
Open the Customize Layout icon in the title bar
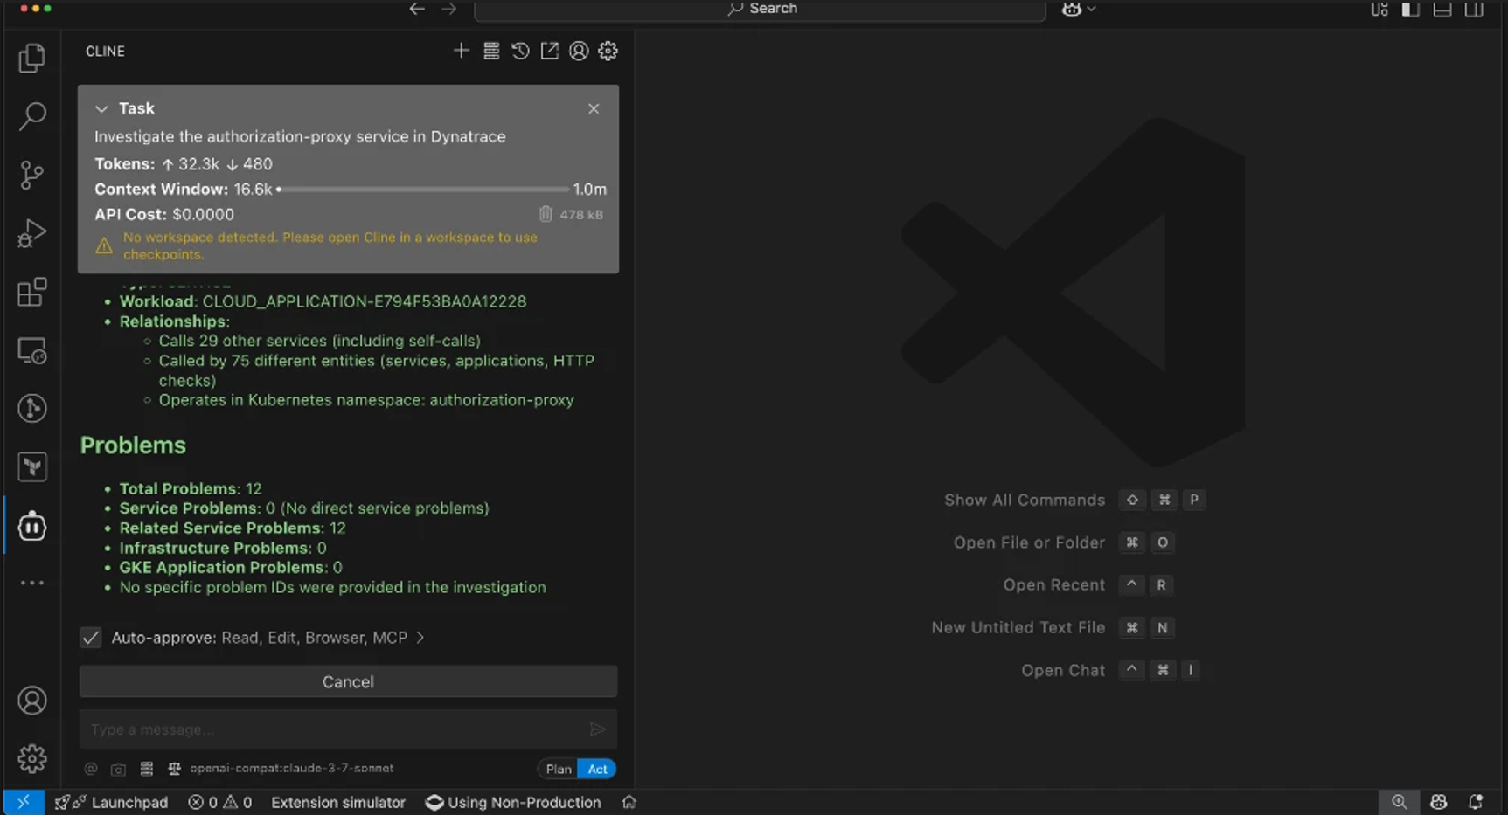[x=1379, y=9]
